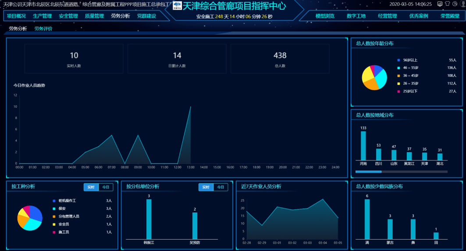
Task: Select 实时 in the 按分包单位分析 panel
Action: (x=206, y=187)
